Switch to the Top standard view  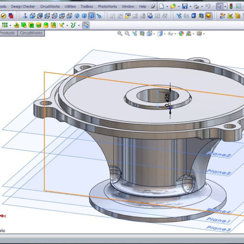click(x=62, y=16)
